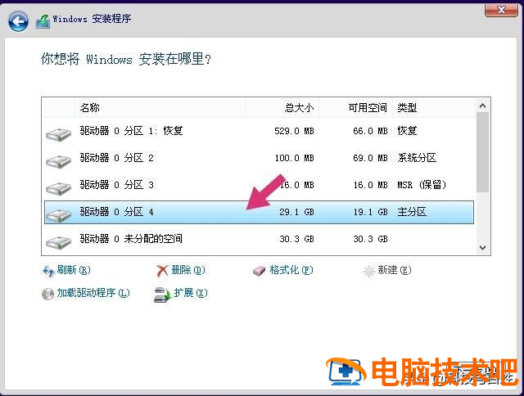Viewport: 524px width, 396px height.
Task: Select 驱动器 0 分区 3 row
Action: tap(259, 185)
